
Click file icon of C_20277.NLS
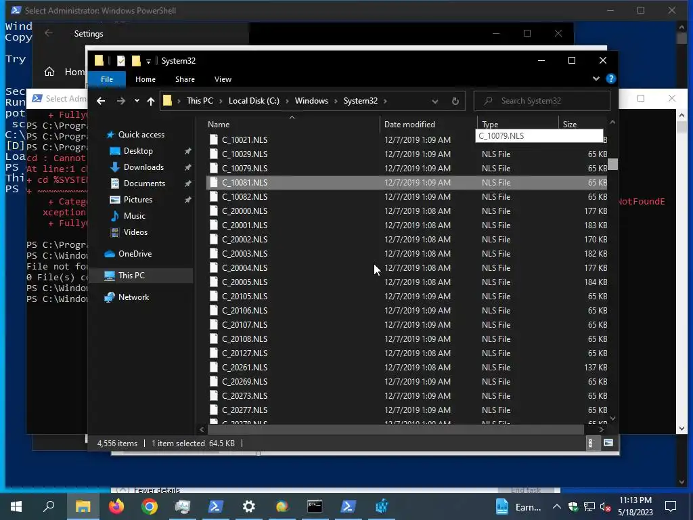click(213, 410)
